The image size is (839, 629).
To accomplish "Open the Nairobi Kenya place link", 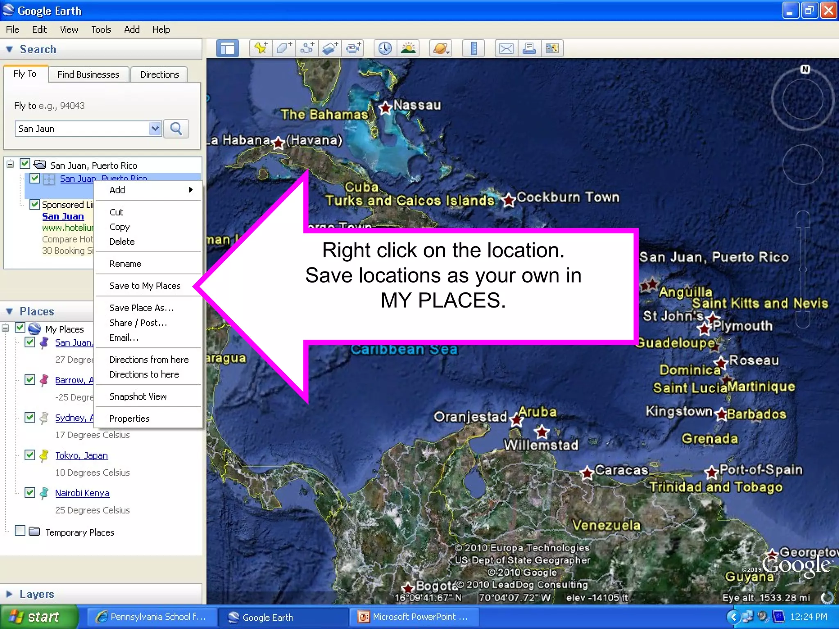I will click(x=82, y=493).
